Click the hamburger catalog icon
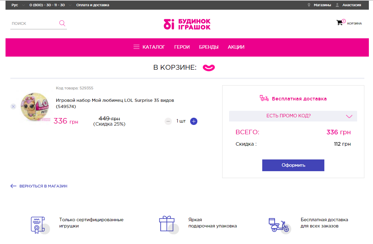373x244 pixels. pos(136,47)
